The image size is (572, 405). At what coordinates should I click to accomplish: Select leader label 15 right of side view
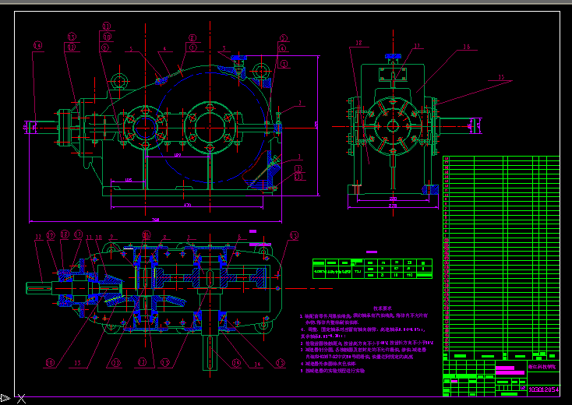click(501, 77)
